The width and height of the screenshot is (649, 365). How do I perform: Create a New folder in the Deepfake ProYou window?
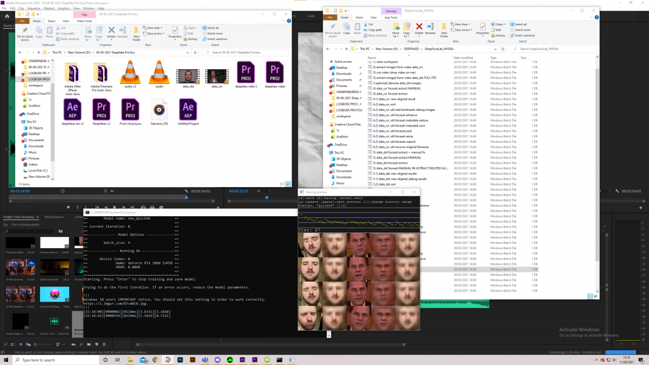pos(136,34)
